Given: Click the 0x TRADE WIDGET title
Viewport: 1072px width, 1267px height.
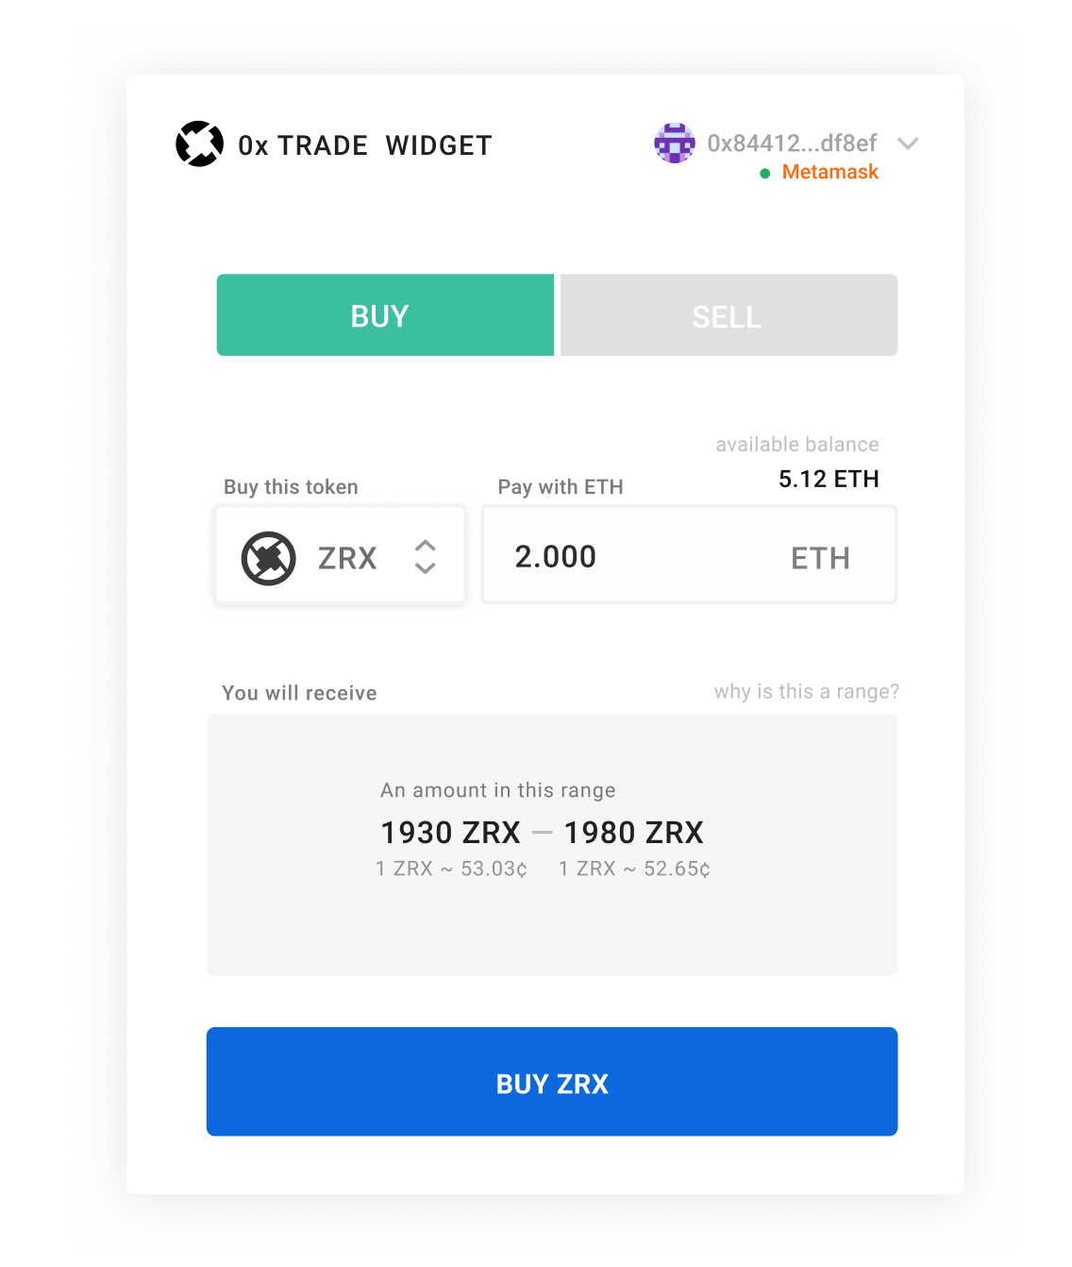Looking at the screenshot, I should 364,145.
